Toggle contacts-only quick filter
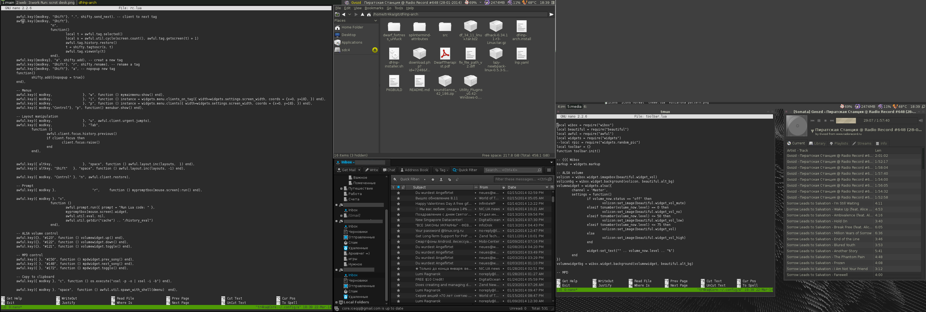This screenshot has width=926, height=312. click(441, 179)
